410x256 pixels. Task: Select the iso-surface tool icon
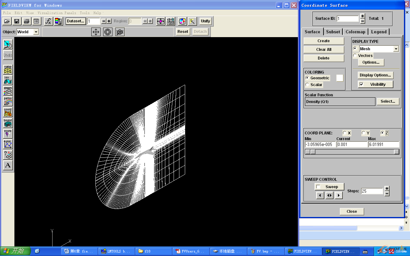8,80
